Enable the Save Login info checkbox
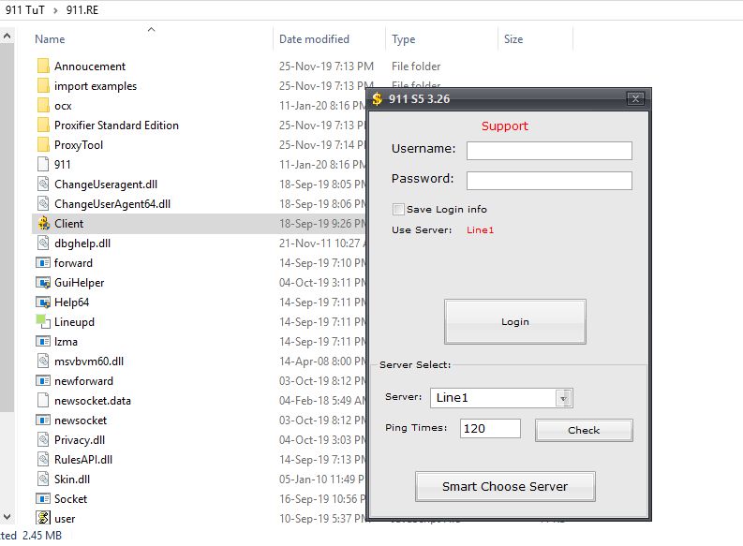This screenshot has height=546, width=743. tap(399, 209)
